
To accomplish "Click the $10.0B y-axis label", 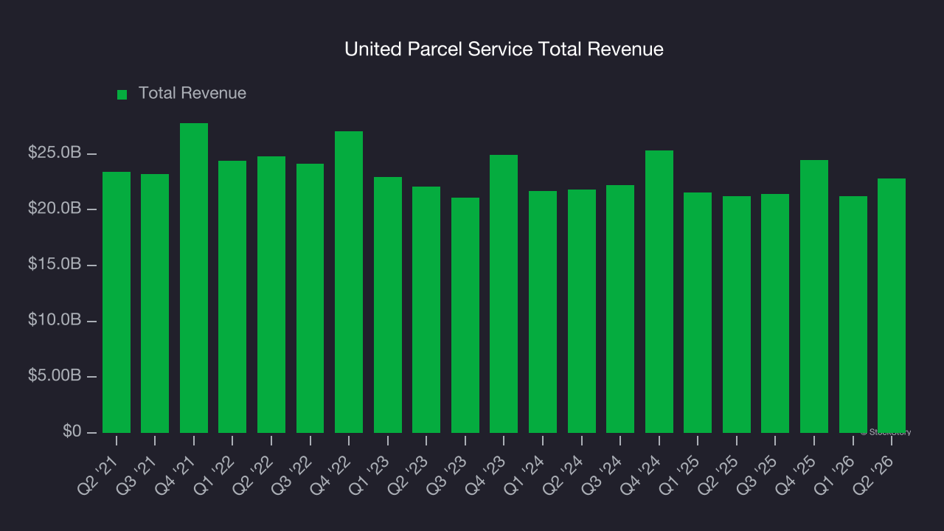I will tap(55, 321).
